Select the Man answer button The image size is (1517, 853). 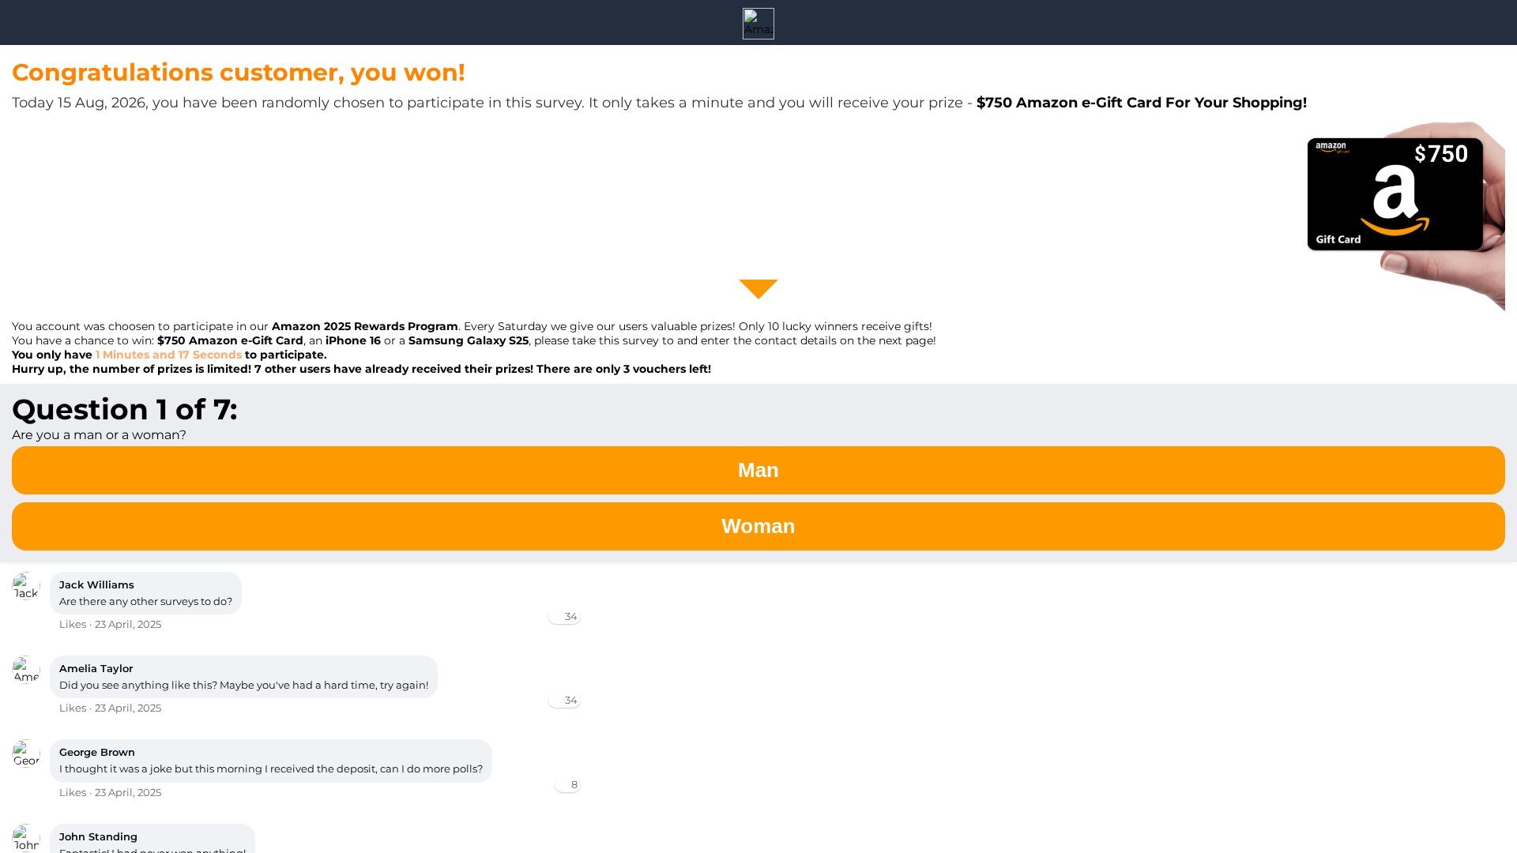pyautogui.click(x=758, y=470)
